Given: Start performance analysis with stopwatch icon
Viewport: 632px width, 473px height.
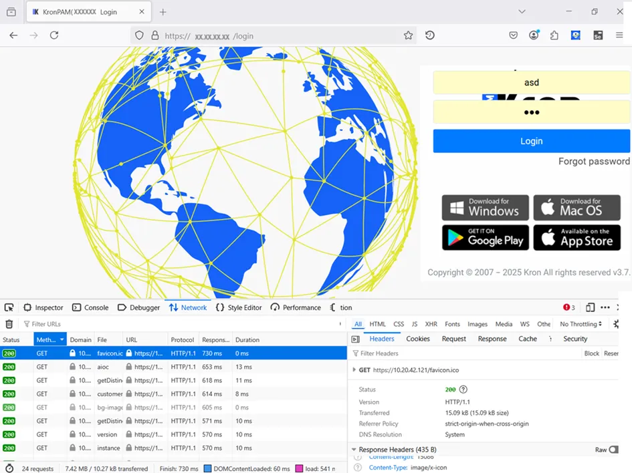Looking at the screenshot, I should pos(9,468).
